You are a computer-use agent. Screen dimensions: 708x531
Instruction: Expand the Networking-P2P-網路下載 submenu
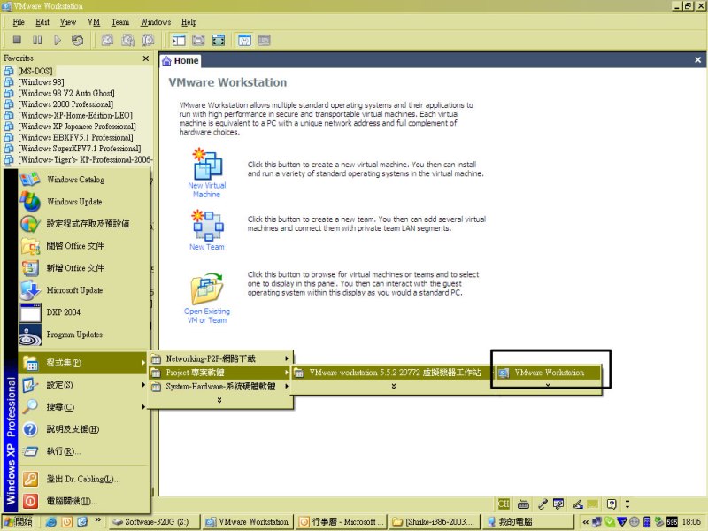(x=220, y=358)
